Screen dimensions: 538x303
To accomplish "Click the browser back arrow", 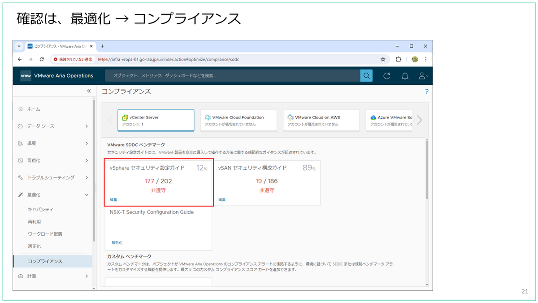I will point(20,59).
